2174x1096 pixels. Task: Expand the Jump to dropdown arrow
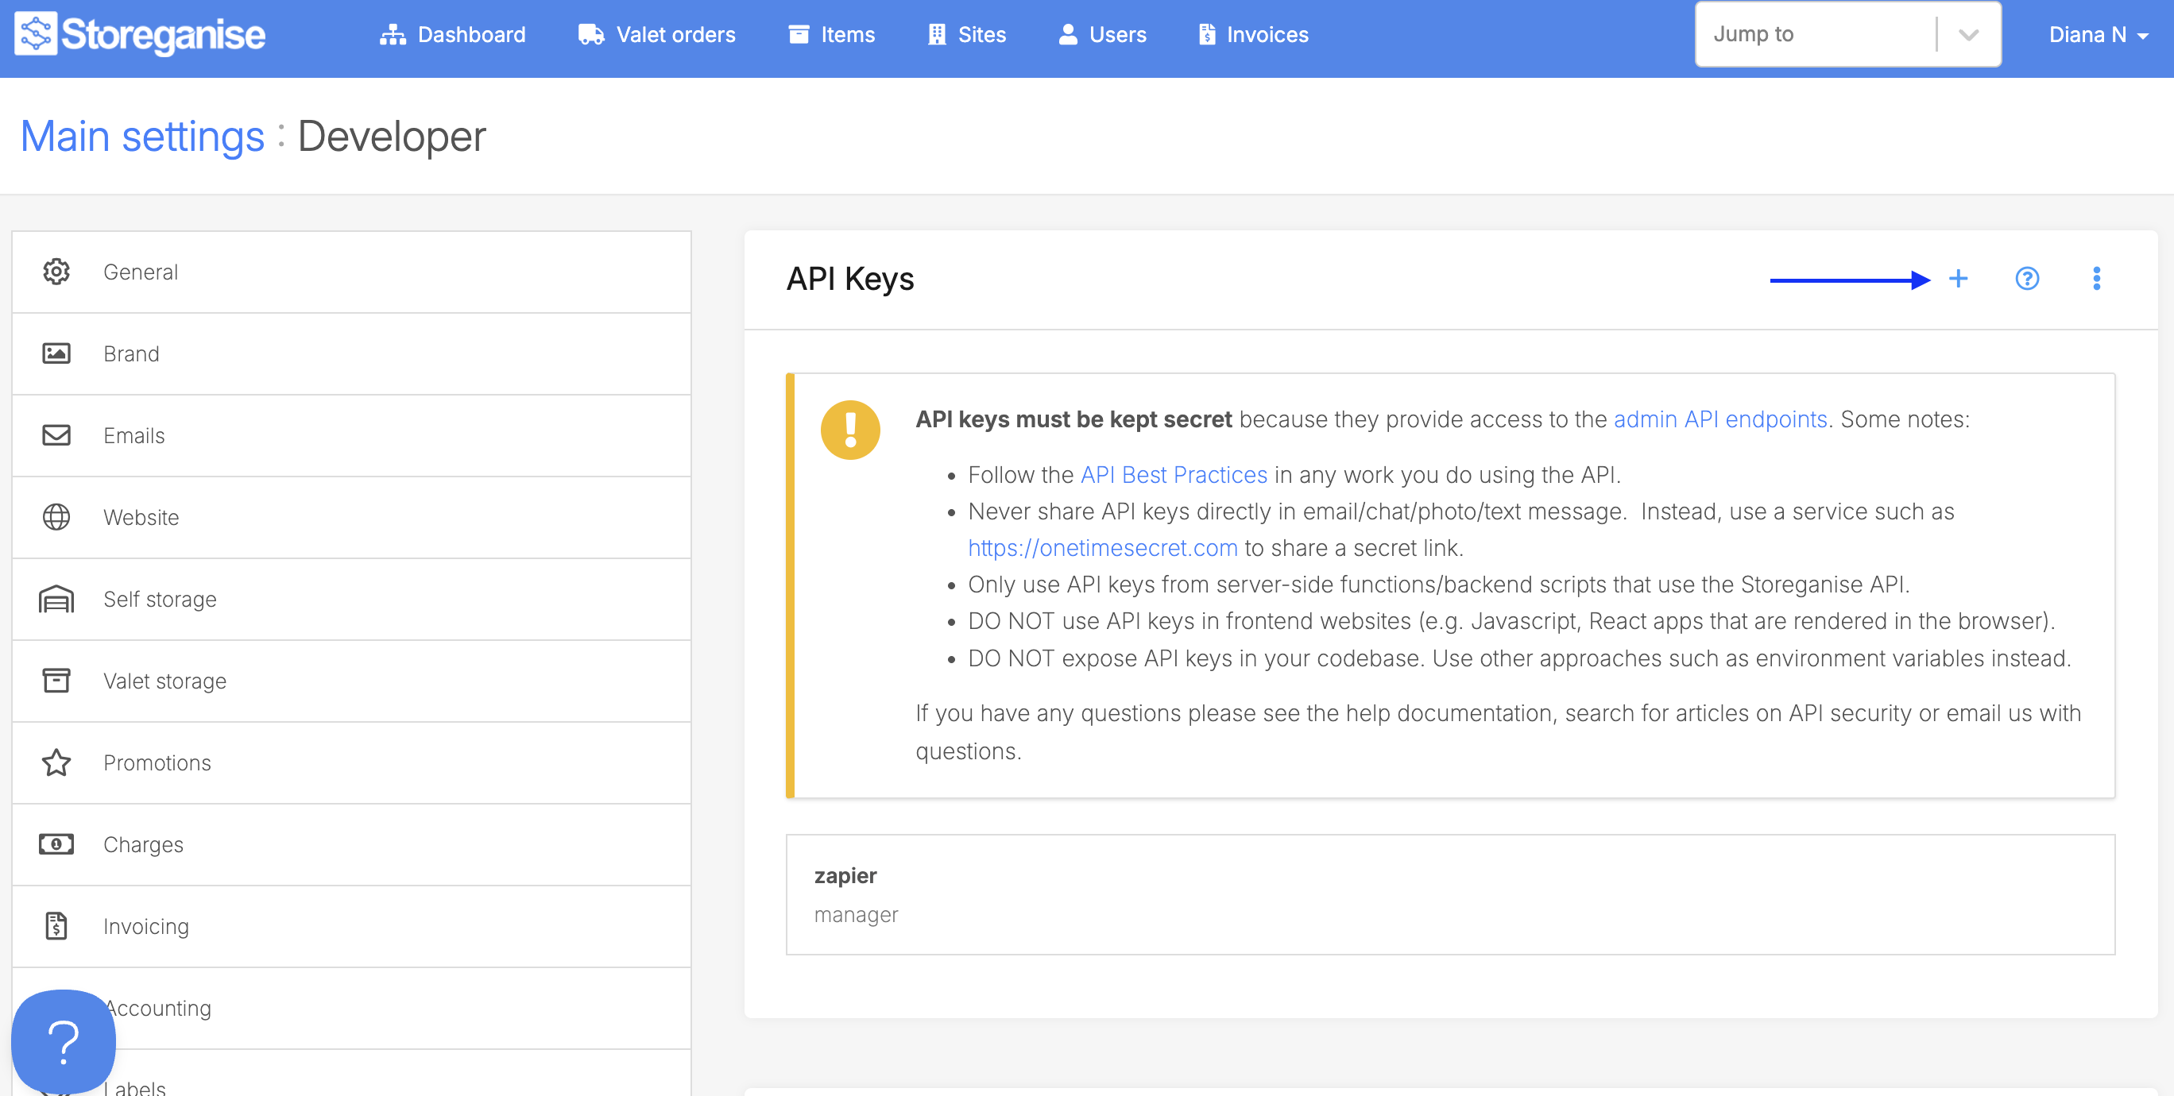pyautogui.click(x=1968, y=35)
